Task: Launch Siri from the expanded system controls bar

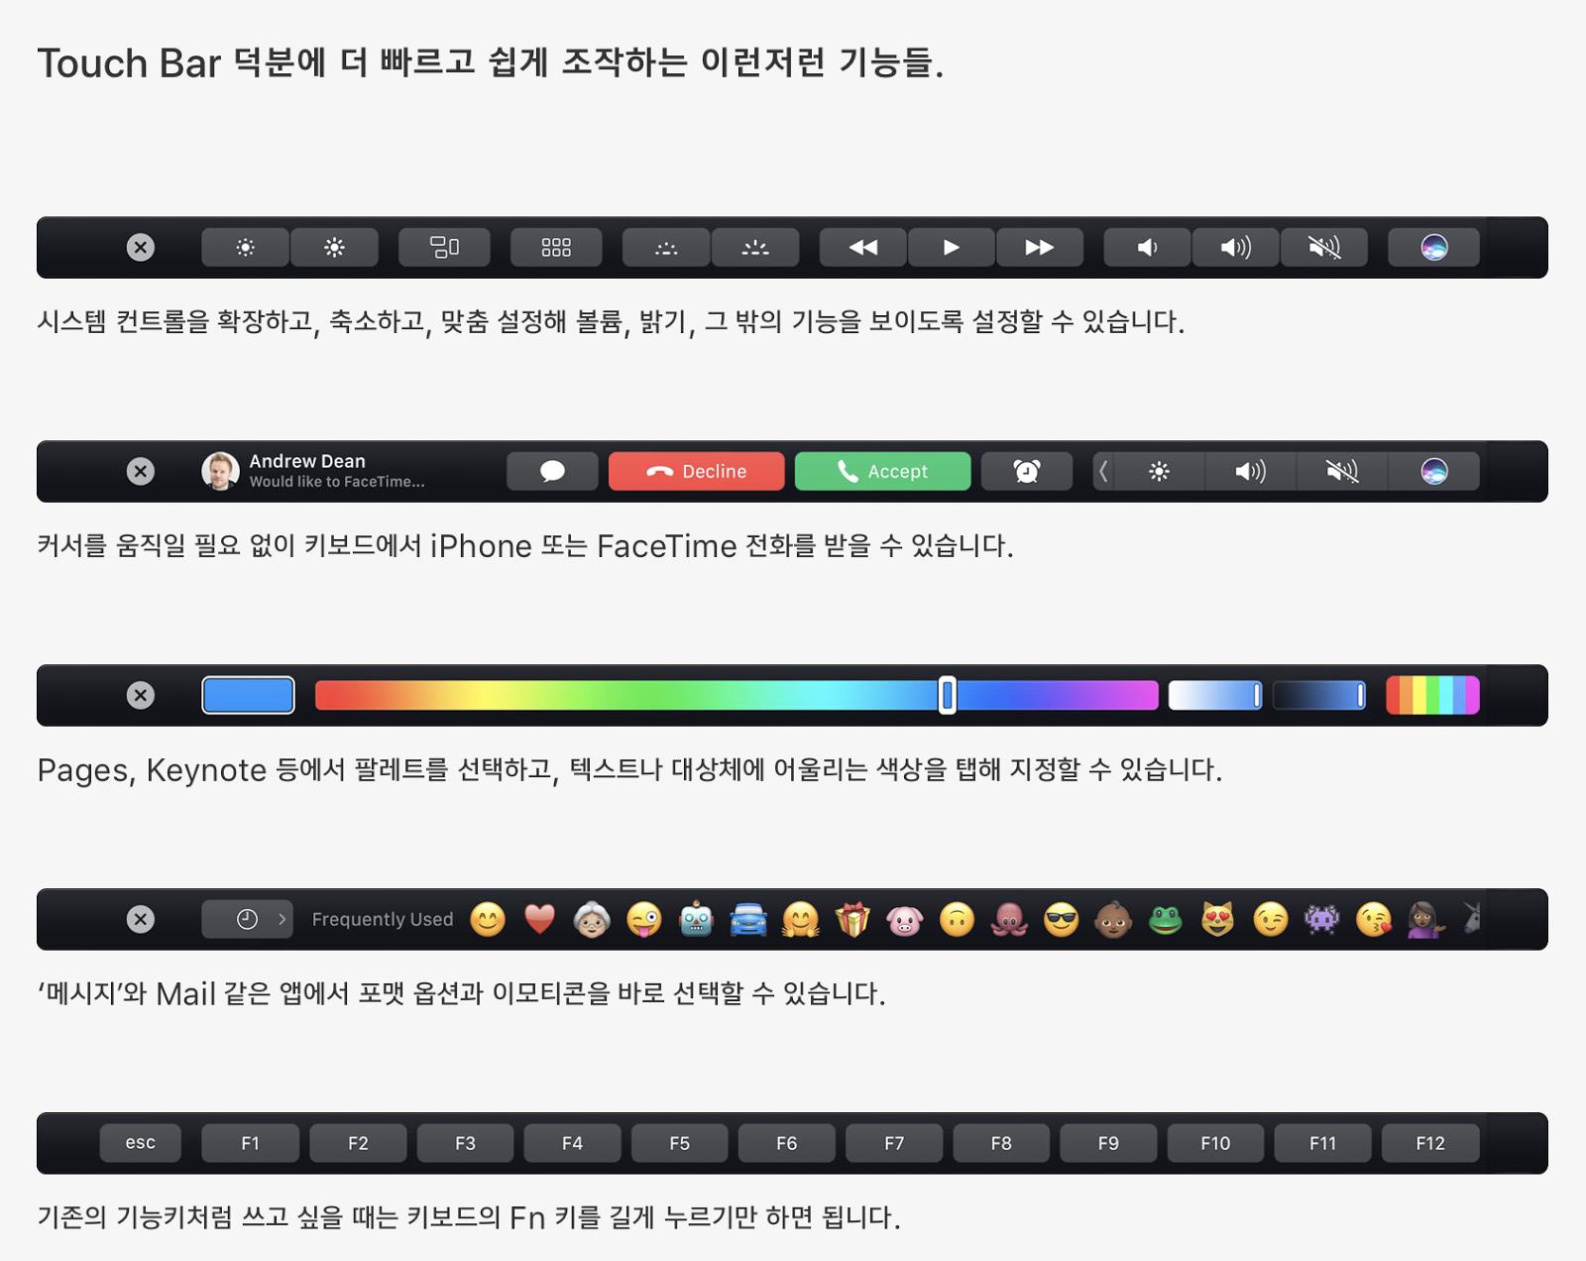Action: tap(1434, 248)
